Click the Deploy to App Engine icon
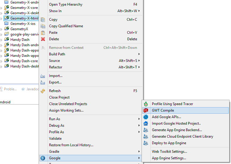This screenshot has height=164, width=231. coord(146,143)
